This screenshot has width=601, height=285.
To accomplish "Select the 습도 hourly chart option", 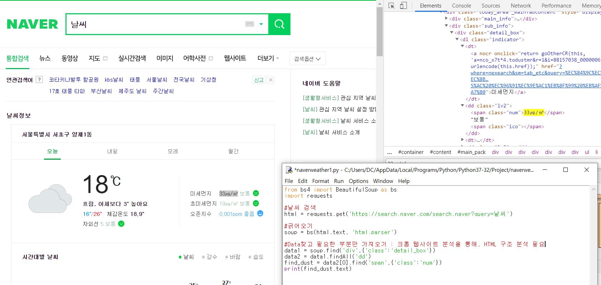I will click(256, 257).
